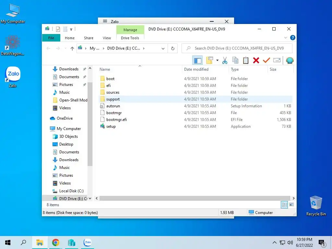Viewport: 332px width, 249px height.
Task: Toggle the navigation pane icon in toolbar
Action: tap(197, 61)
